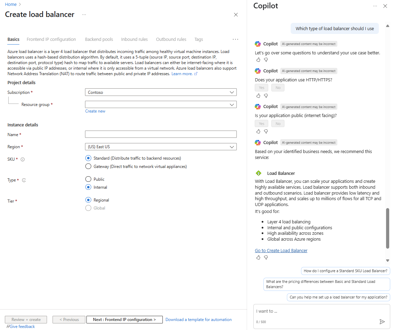The width and height of the screenshot is (393, 330).
Task: Click the SKU info icon
Action: (x=23, y=159)
